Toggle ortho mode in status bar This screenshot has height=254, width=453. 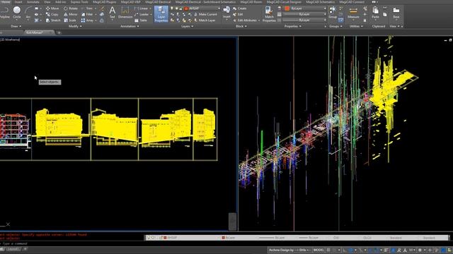click(345, 250)
